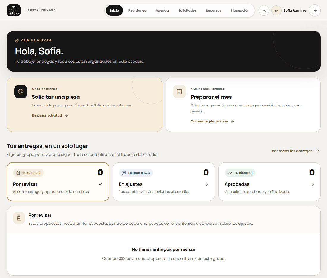This screenshot has height=278, width=327.
Task: Click the arrow icon on En ajustes card
Action: [x=207, y=184]
